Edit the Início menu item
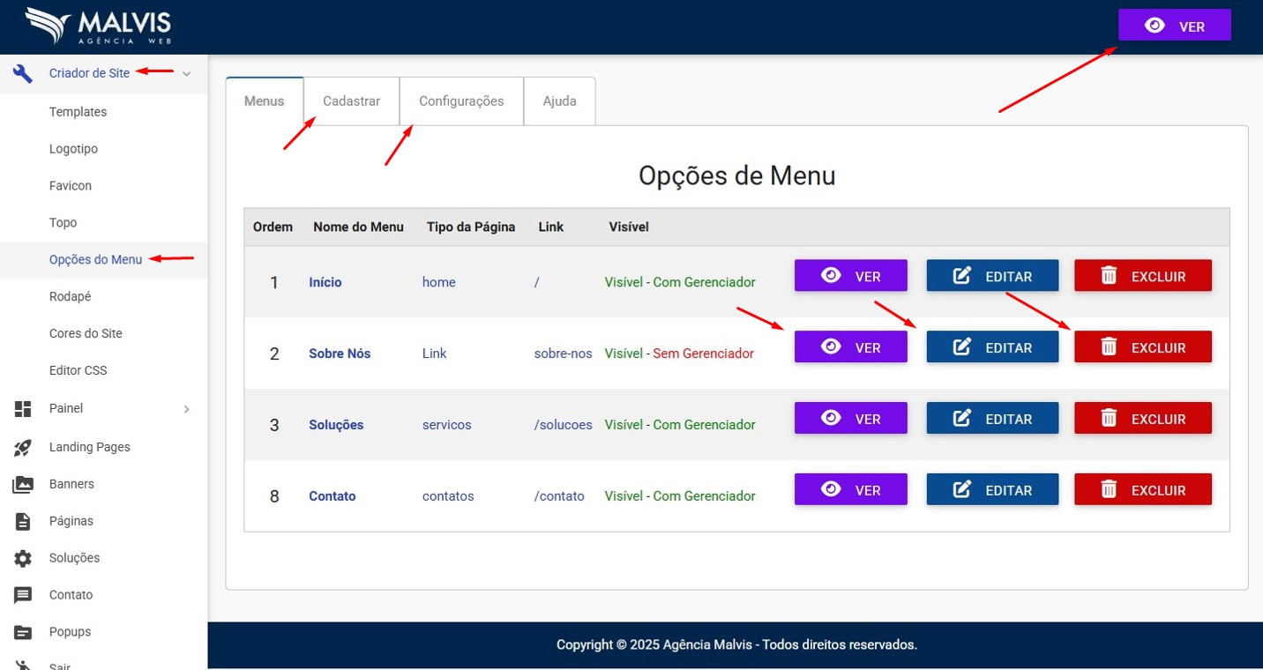1263x670 pixels. (x=991, y=276)
